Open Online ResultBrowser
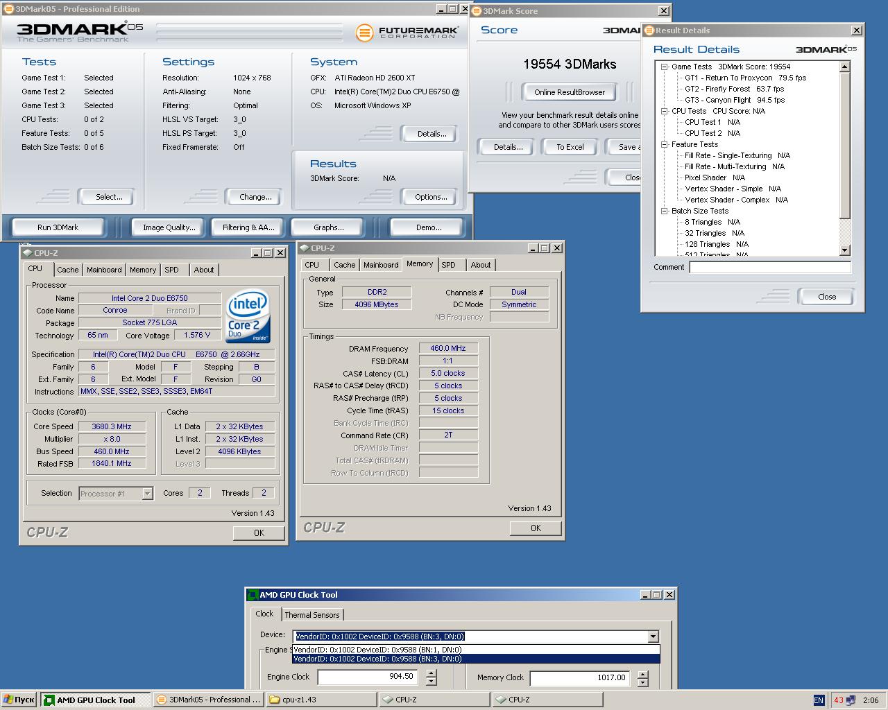Image resolution: width=888 pixels, height=710 pixels. 570,92
